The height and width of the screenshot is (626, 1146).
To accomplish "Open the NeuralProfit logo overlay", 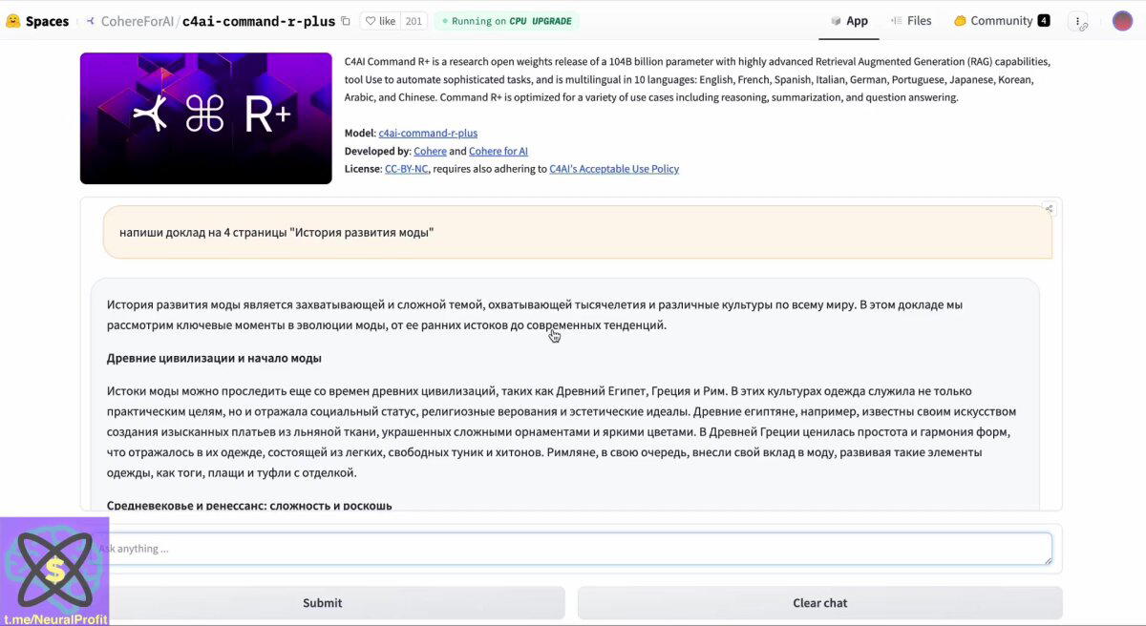I will (x=54, y=572).
